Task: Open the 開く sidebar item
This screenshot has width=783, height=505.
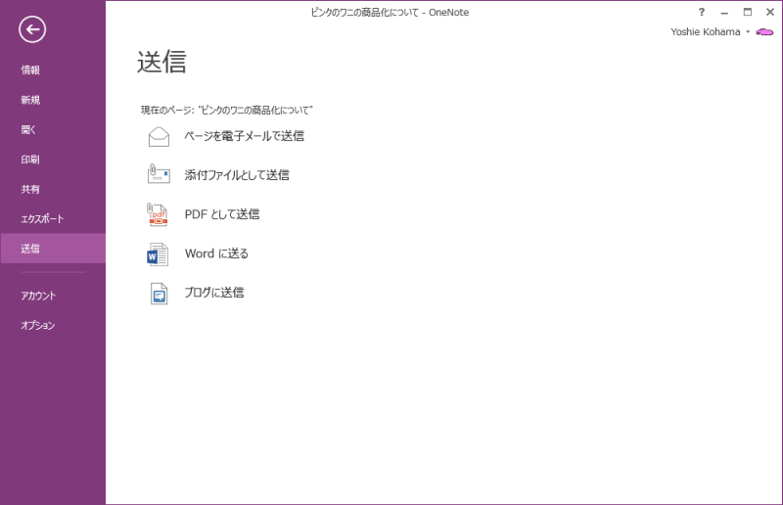Action: click(x=28, y=130)
